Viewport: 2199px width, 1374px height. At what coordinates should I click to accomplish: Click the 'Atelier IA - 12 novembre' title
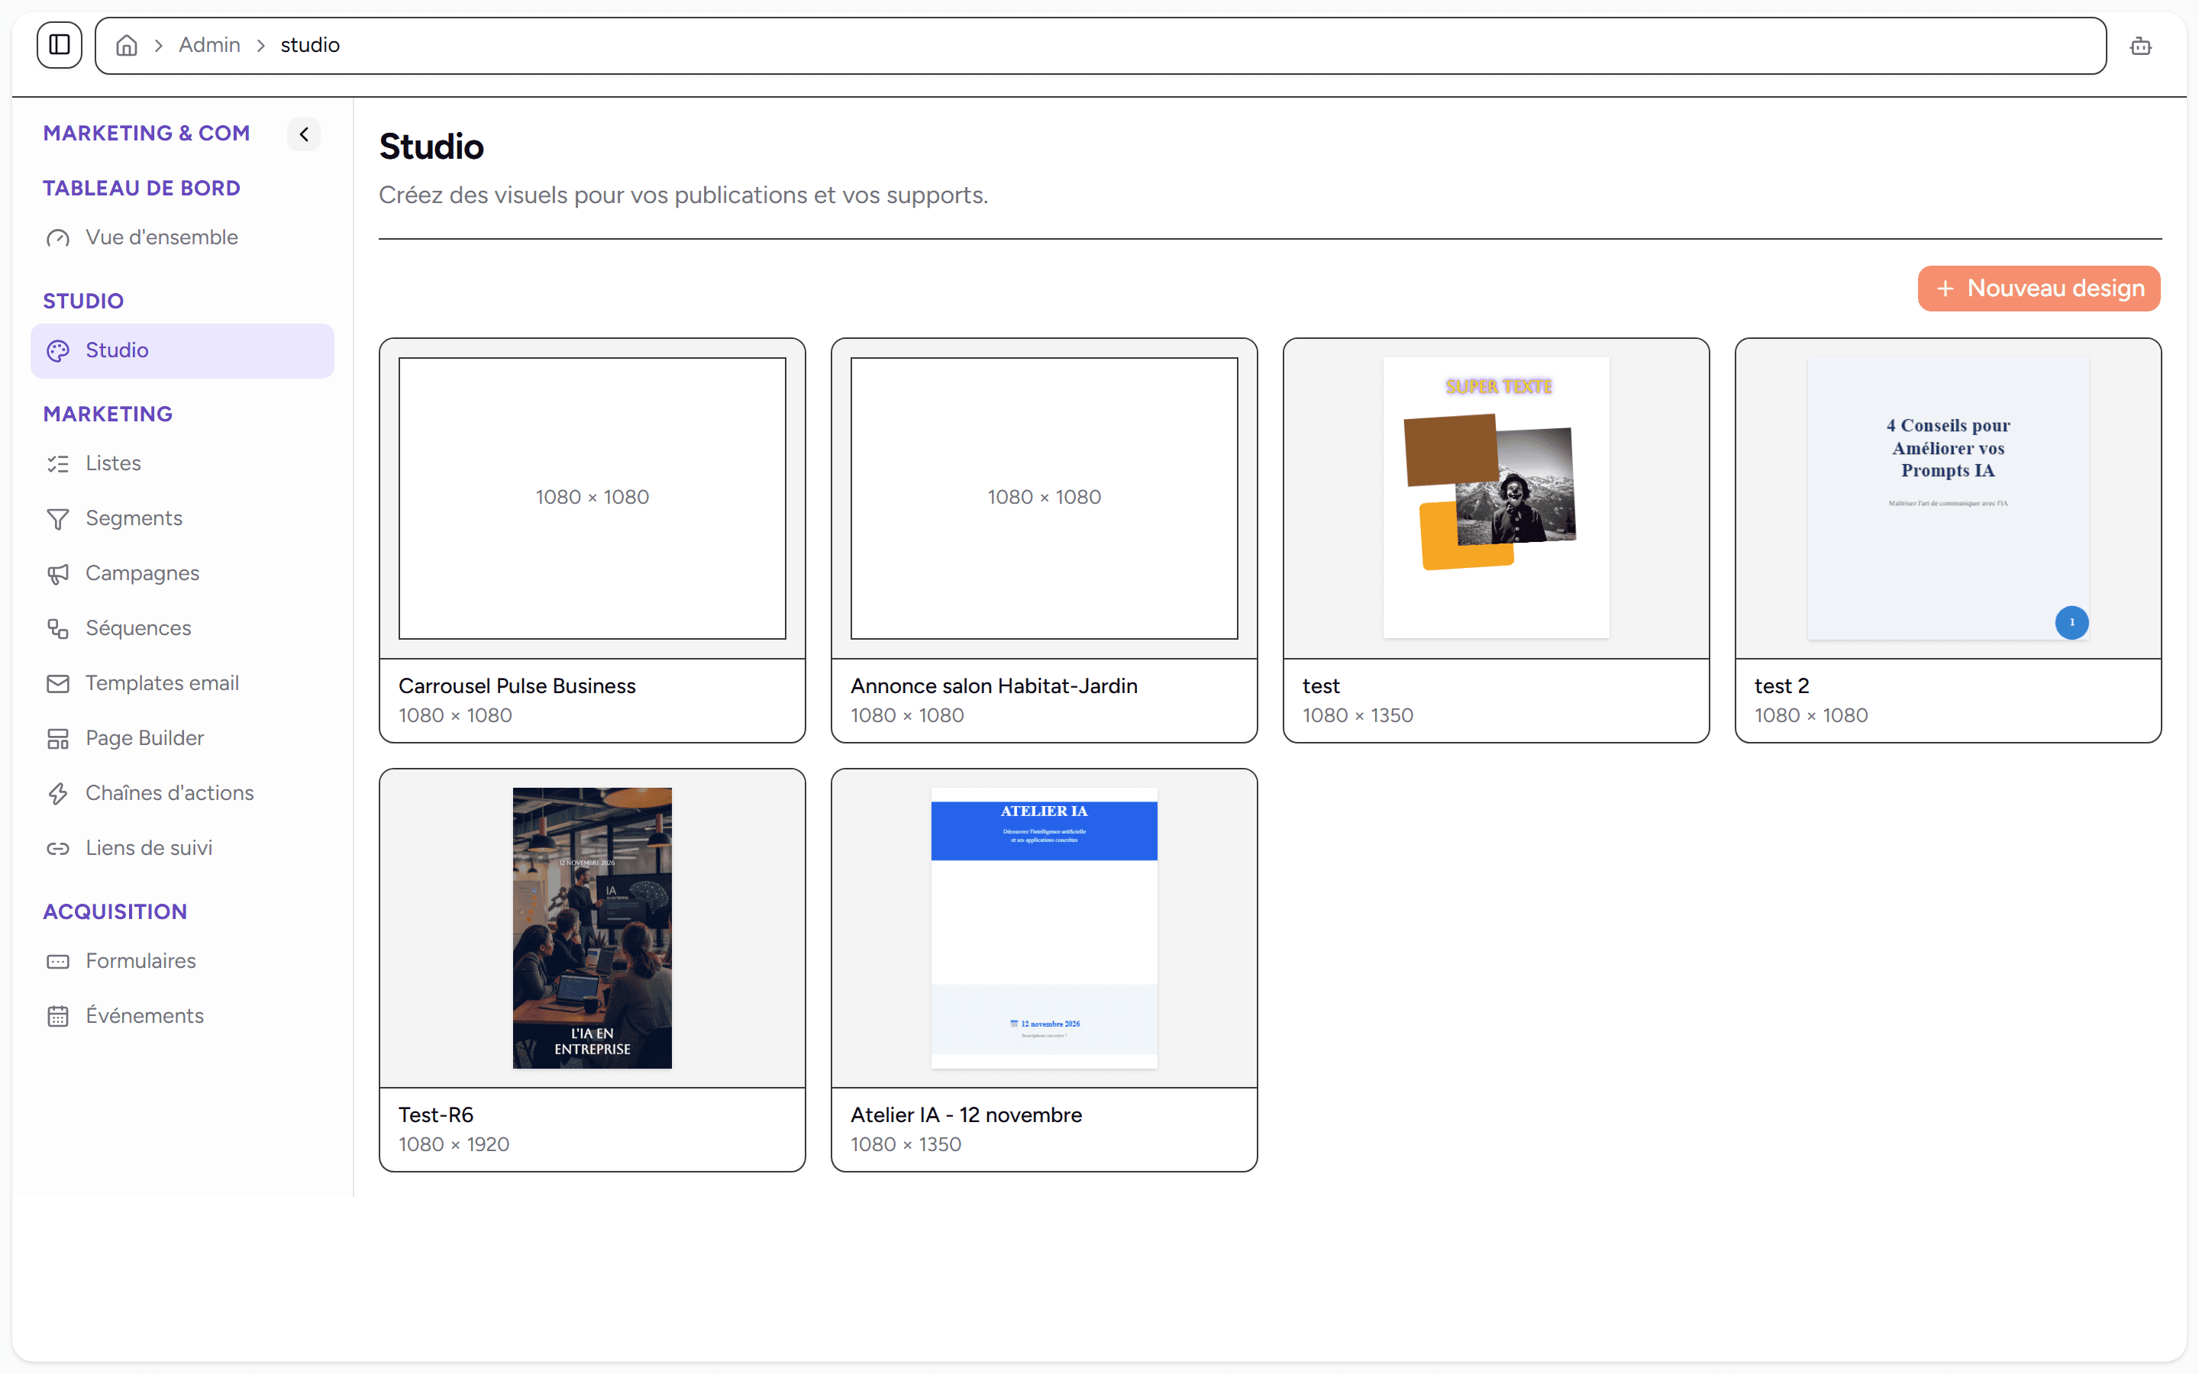(966, 1115)
